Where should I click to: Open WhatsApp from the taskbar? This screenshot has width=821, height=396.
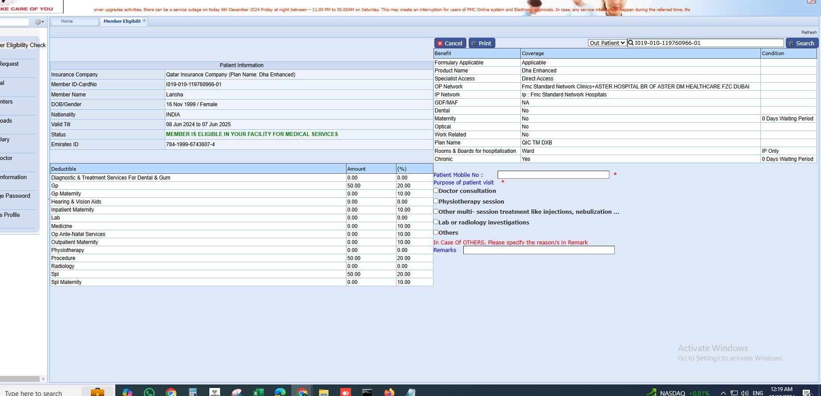click(x=149, y=392)
